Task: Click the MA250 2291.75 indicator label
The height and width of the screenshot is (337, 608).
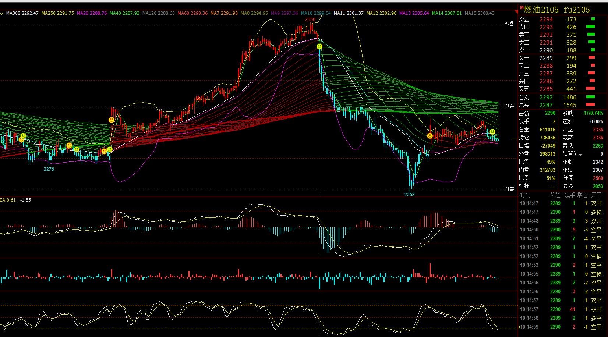Action: (x=58, y=13)
